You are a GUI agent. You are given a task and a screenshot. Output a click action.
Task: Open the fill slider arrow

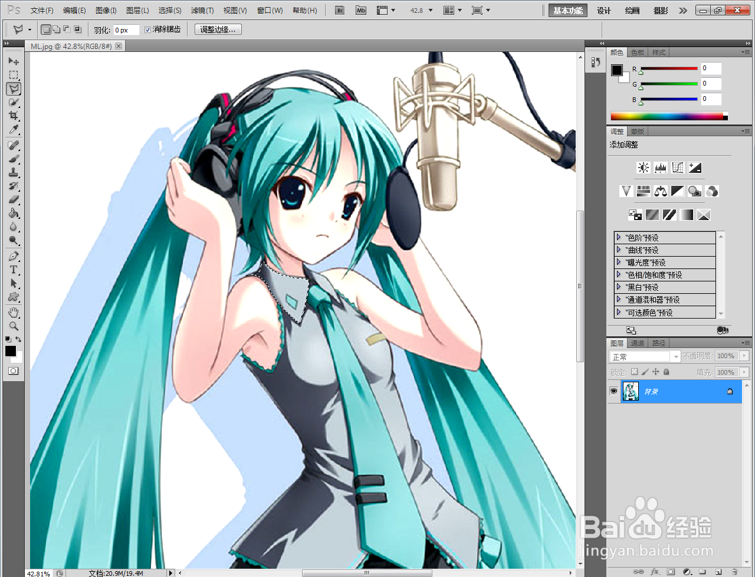coord(744,372)
